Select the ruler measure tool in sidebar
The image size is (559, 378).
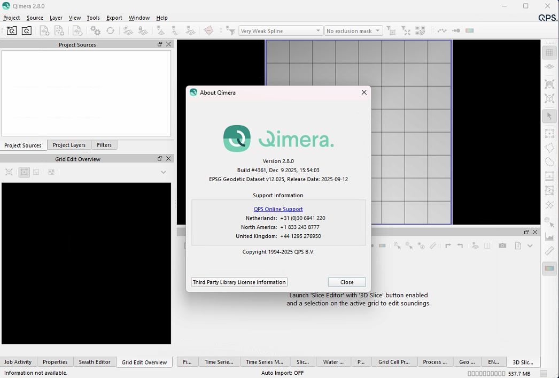549,251
